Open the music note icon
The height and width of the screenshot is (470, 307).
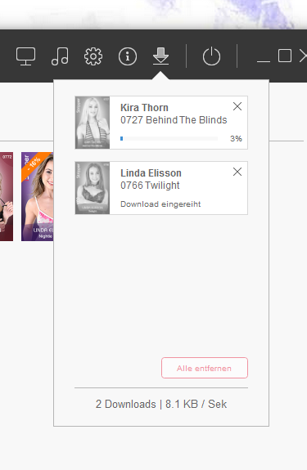[60, 56]
